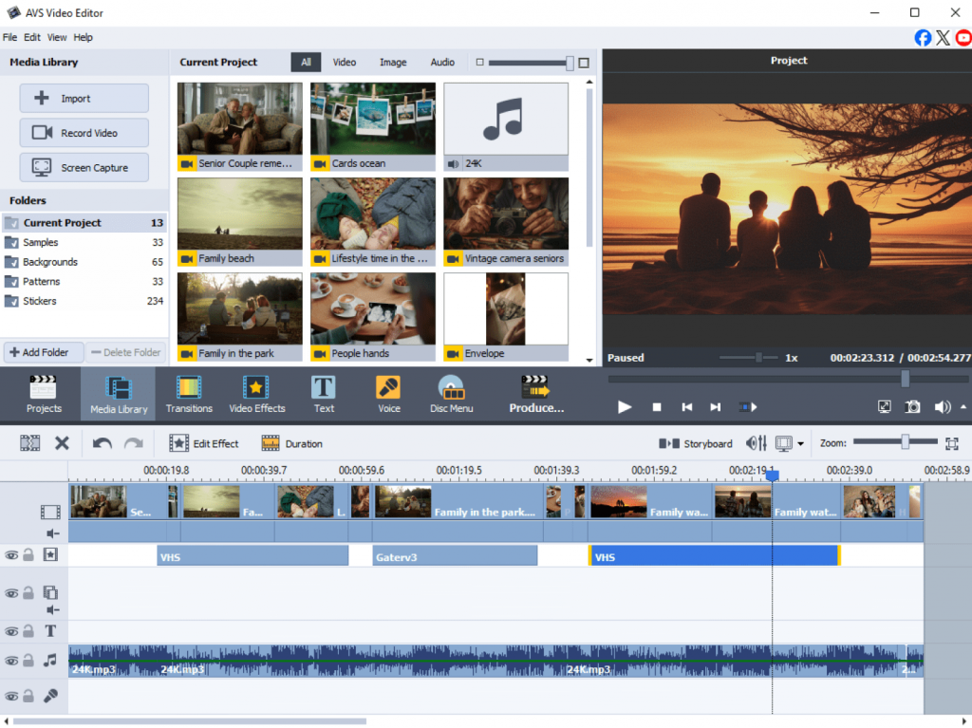The height and width of the screenshot is (728, 972).
Task: Lock the audio music track
Action: point(28,661)
